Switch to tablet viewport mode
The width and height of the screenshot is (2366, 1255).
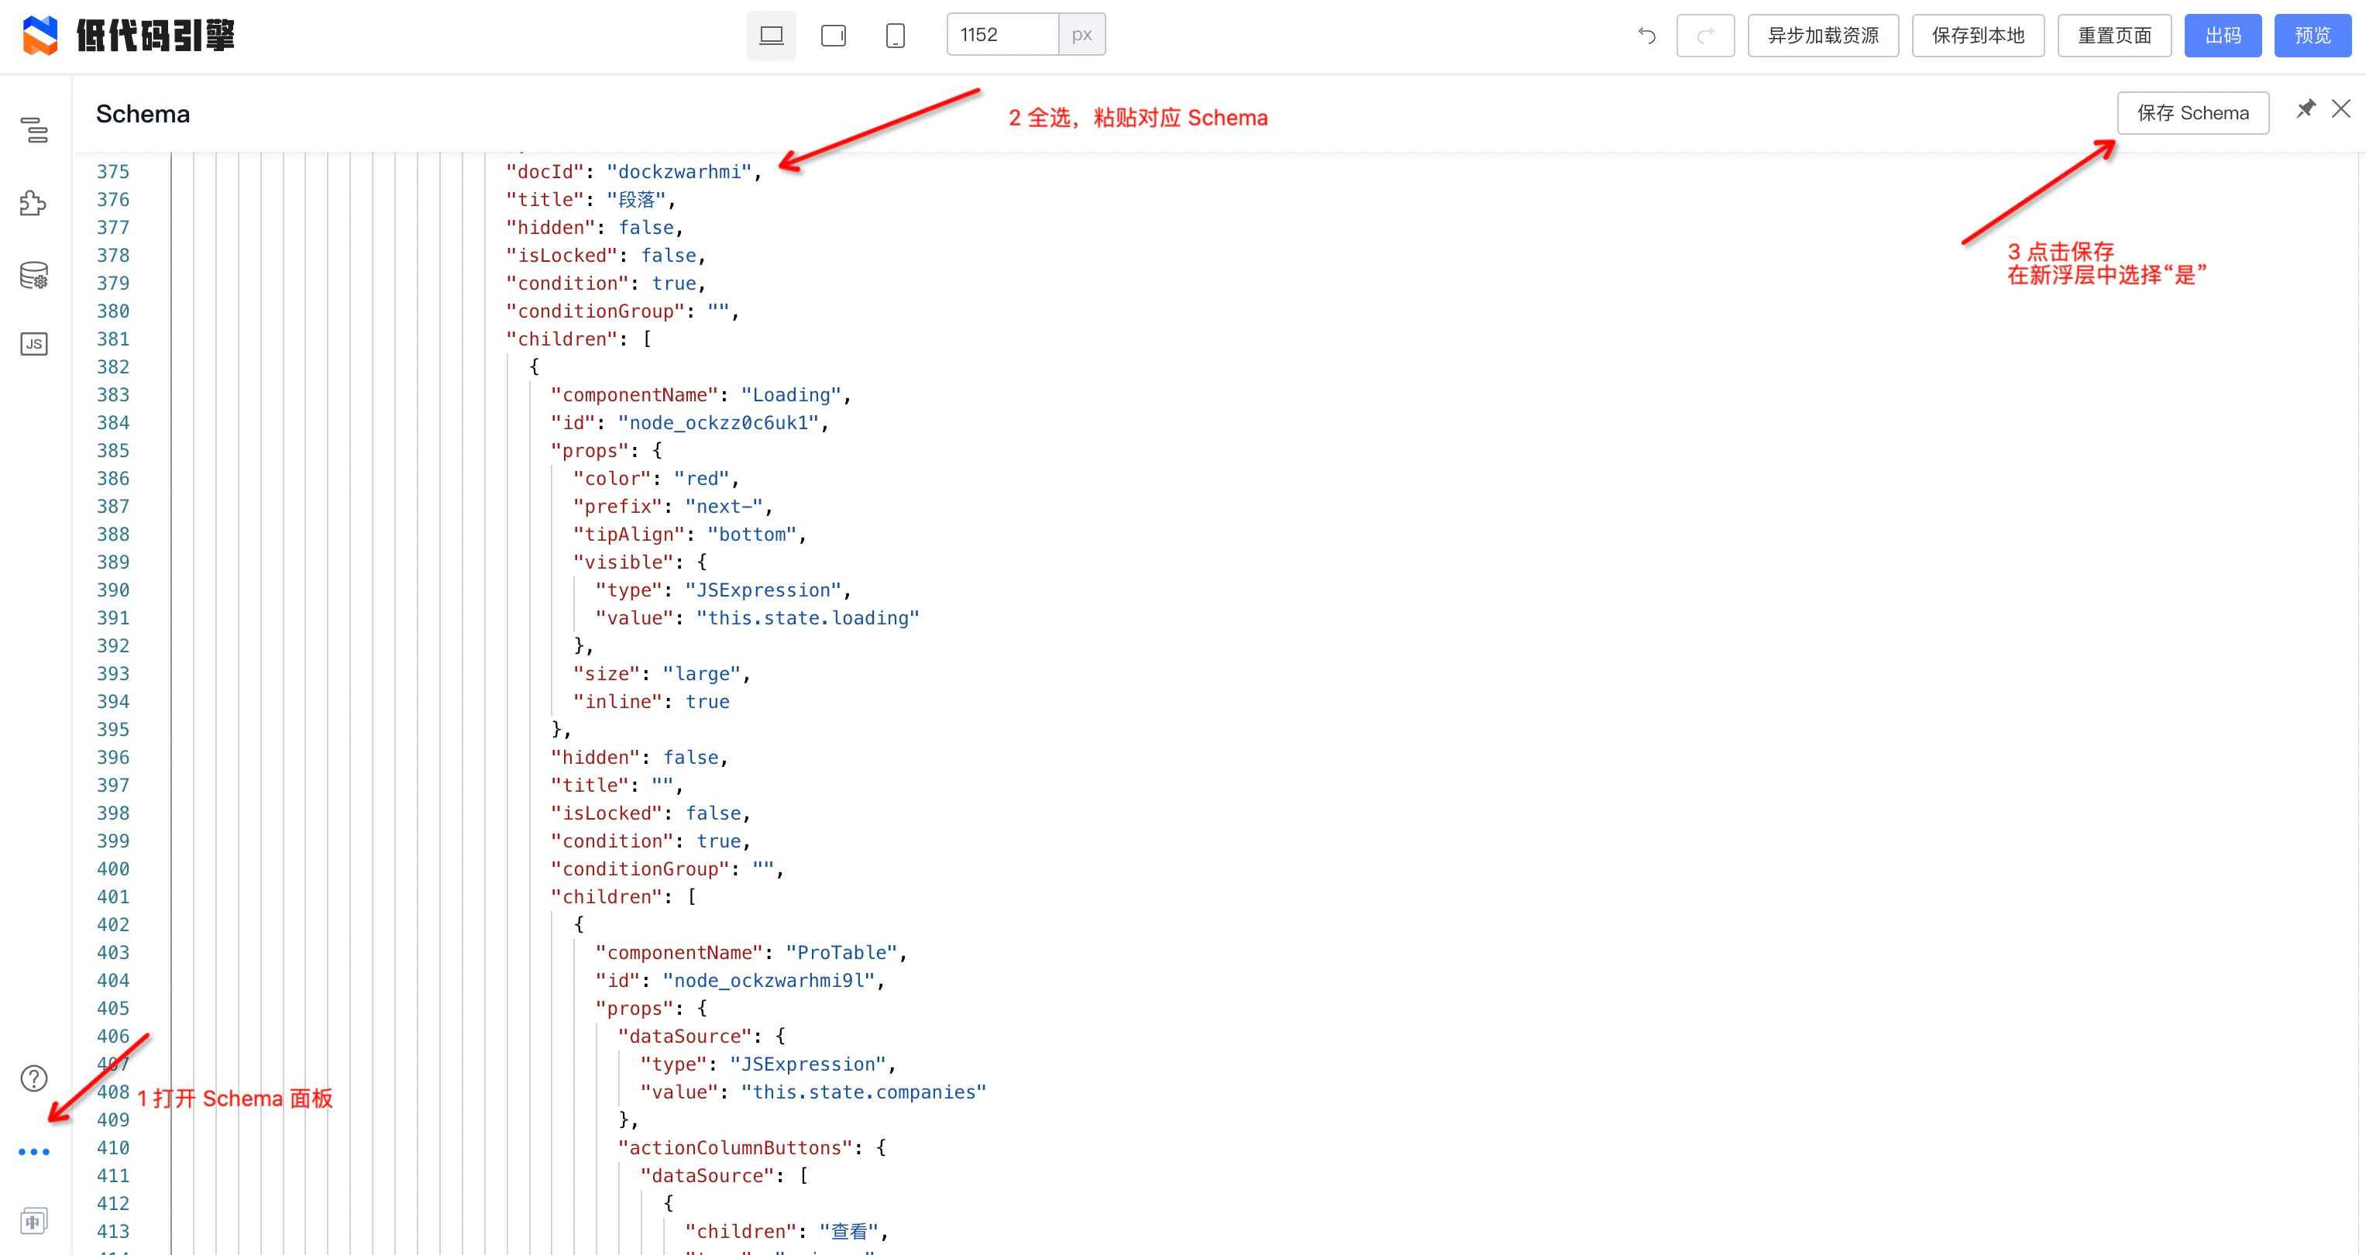[x=833, y=35]
